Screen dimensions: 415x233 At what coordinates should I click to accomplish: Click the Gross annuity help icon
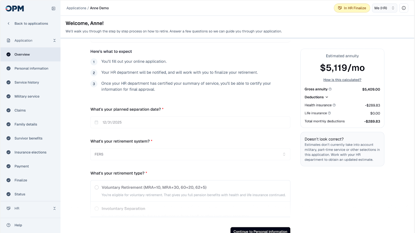coord(330,89)
